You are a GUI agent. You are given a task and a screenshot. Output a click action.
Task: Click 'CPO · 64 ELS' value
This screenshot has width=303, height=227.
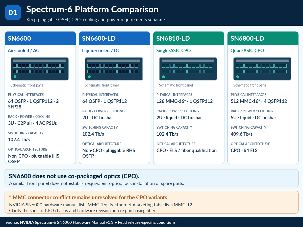[x=244, y=150]
